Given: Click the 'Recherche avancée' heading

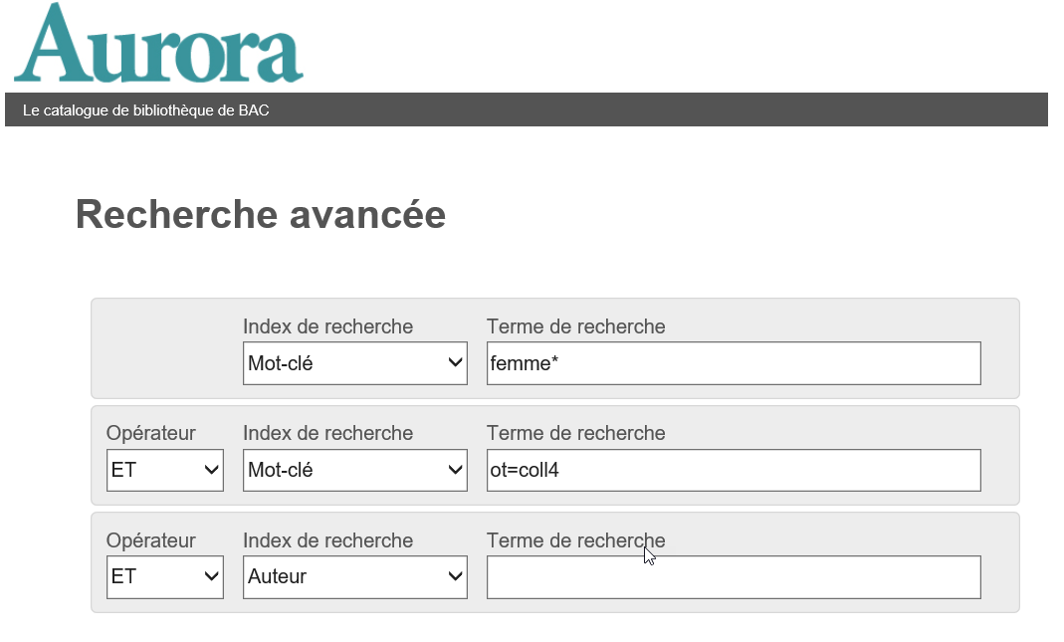Looking at the screenshot, I should [261, 215].
